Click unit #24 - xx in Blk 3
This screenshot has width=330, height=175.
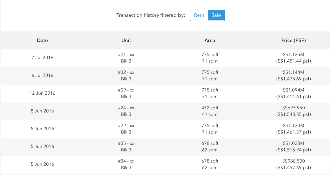coord(126,111)
